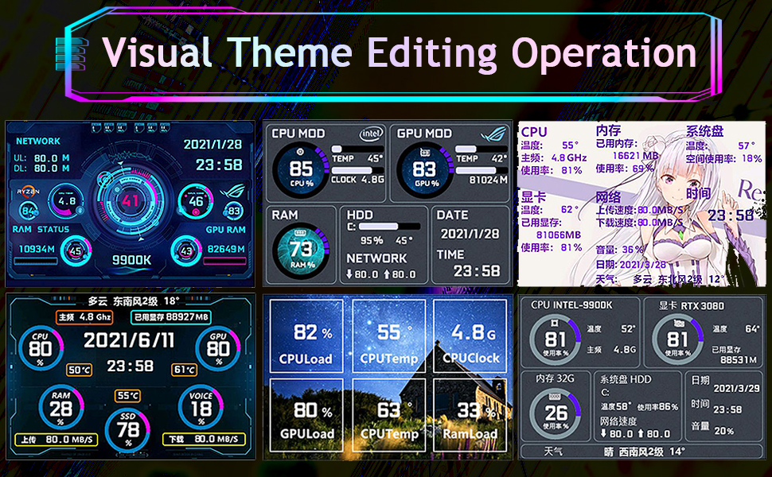Click the 55° CPUTemp tile
The height and width of the screenshot is (477, 772).
click(x=388, y=335)
